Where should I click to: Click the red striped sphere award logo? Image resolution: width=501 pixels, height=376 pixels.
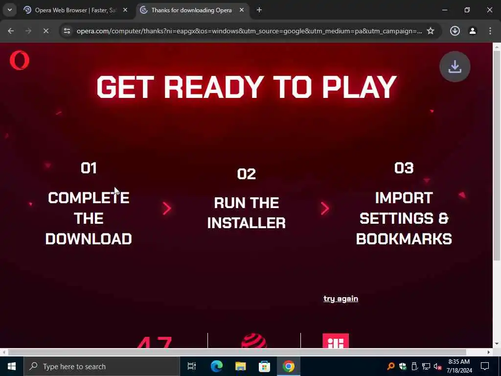pos(254,341)
